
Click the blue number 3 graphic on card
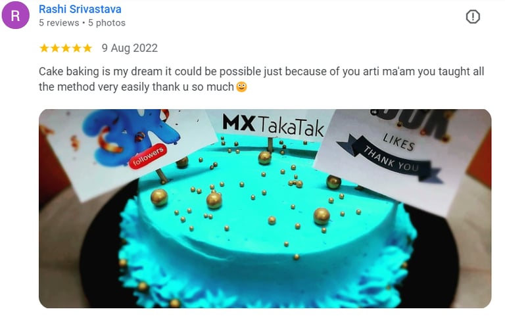(x=129, y=137)
